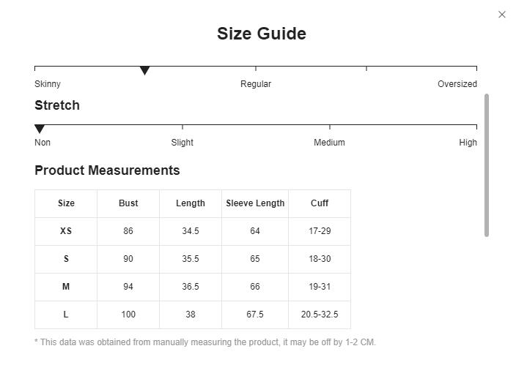Click the L cuff value 20.5-32.5
The width and height of the screenshot is (516, 384).
[320, 315]
